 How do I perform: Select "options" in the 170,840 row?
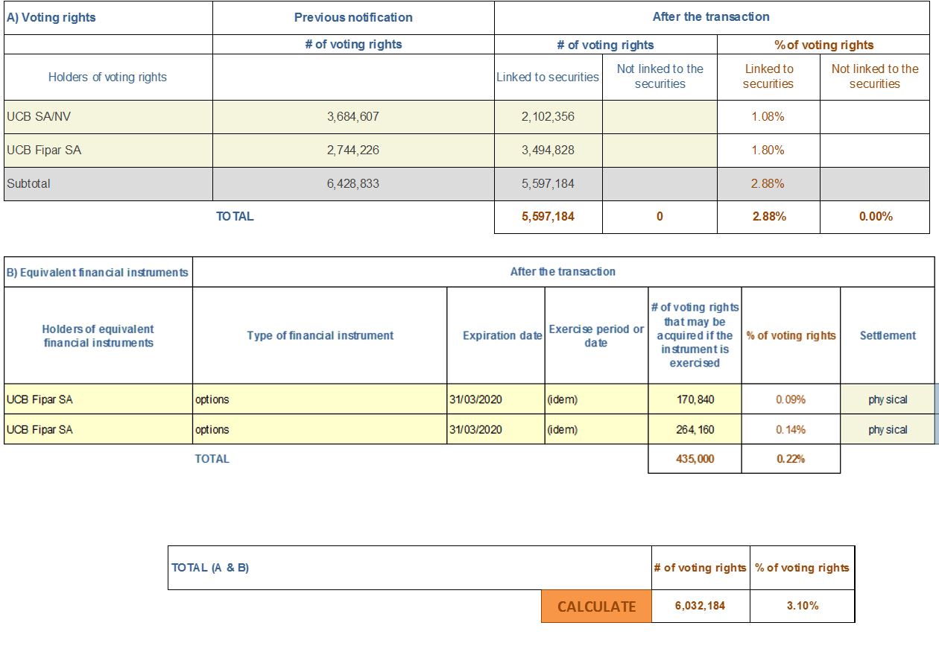tap(320, 399)
